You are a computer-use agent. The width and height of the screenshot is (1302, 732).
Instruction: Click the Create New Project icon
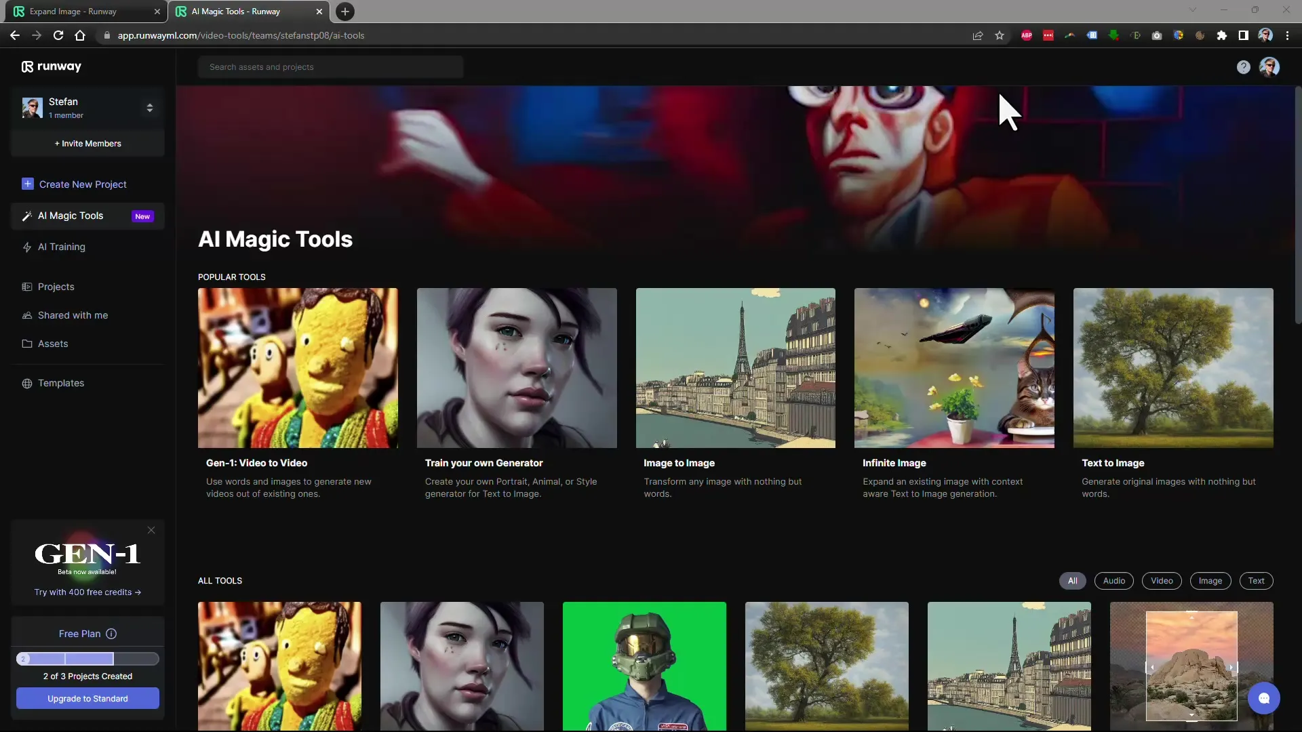[x=27, y=183]
